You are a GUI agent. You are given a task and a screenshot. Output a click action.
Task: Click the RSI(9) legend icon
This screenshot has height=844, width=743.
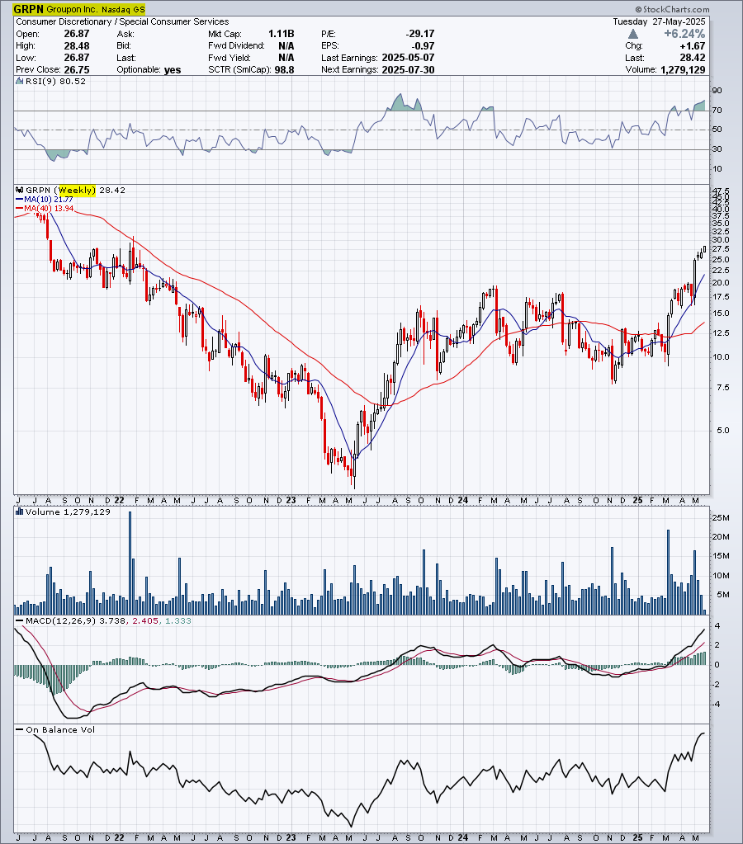coord(19,82)
